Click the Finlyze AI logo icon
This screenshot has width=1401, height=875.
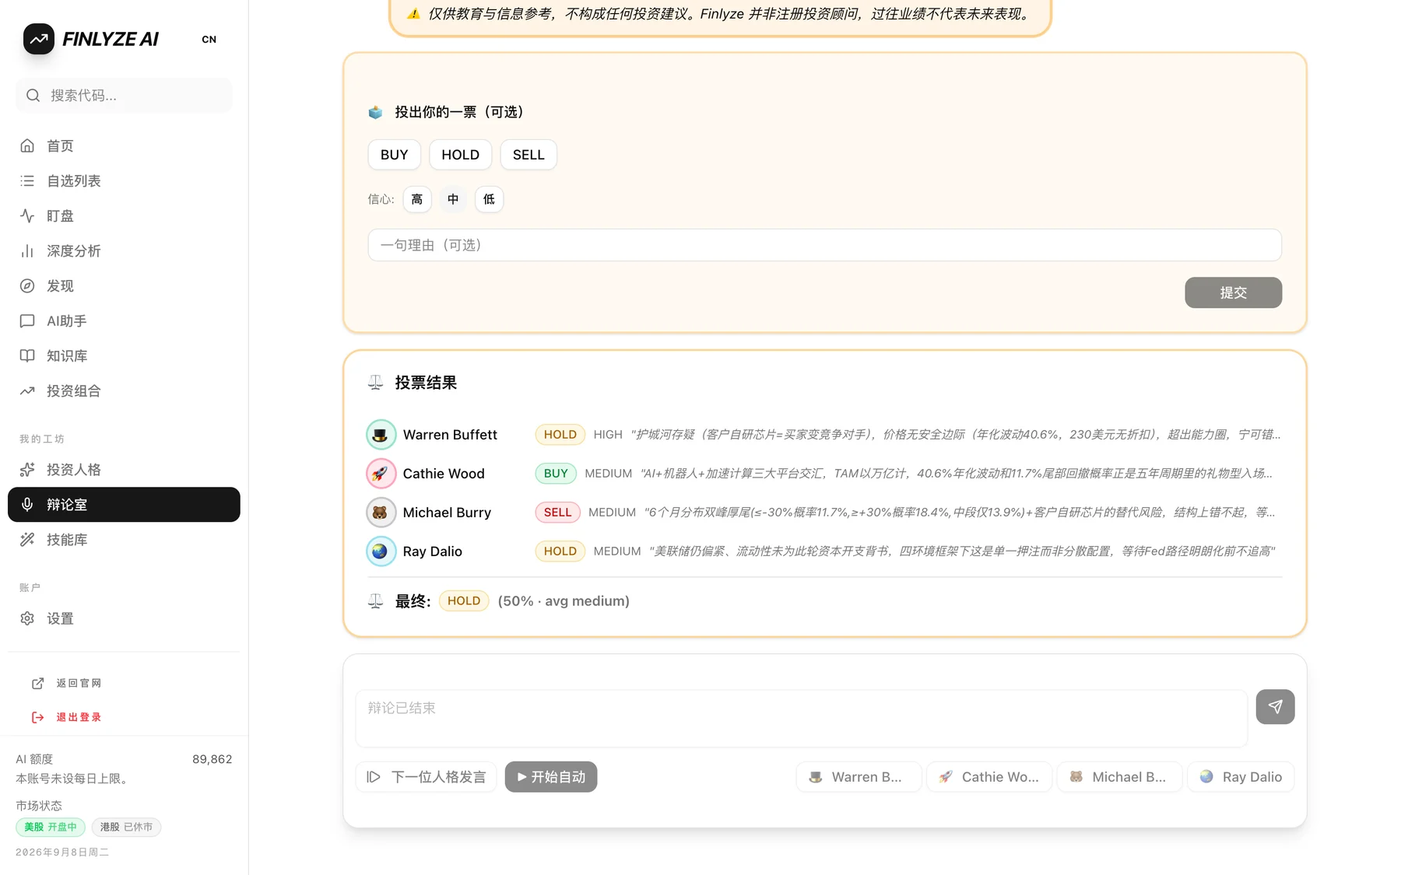click(39, 39)
